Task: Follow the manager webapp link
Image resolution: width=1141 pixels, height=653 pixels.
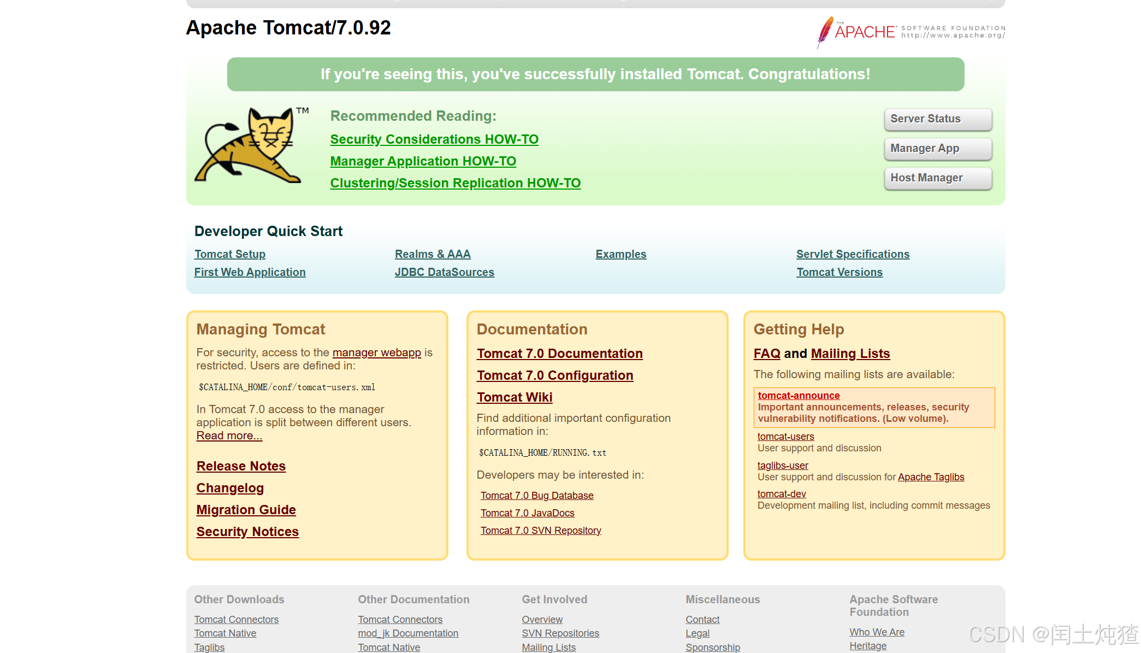Action: 376,352
